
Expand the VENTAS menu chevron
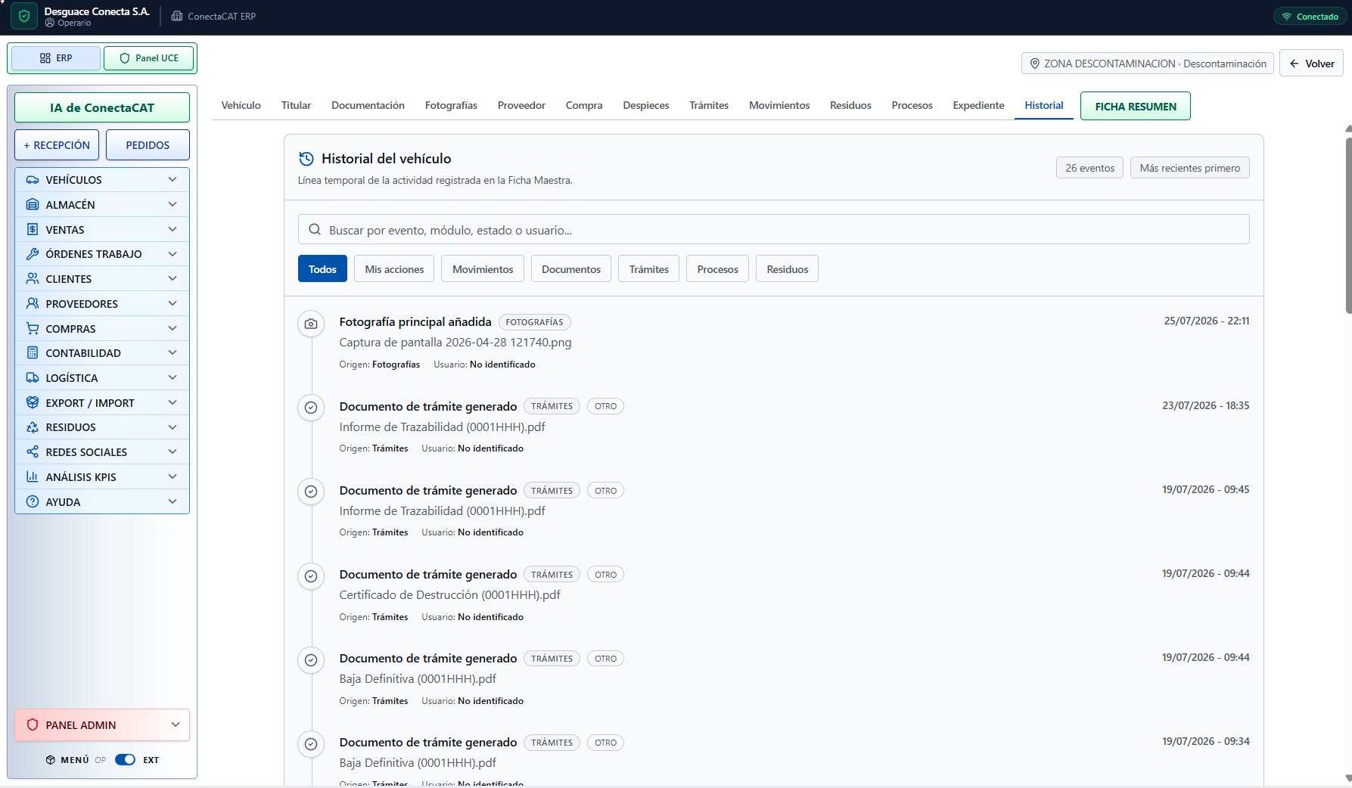coord(172,230)
